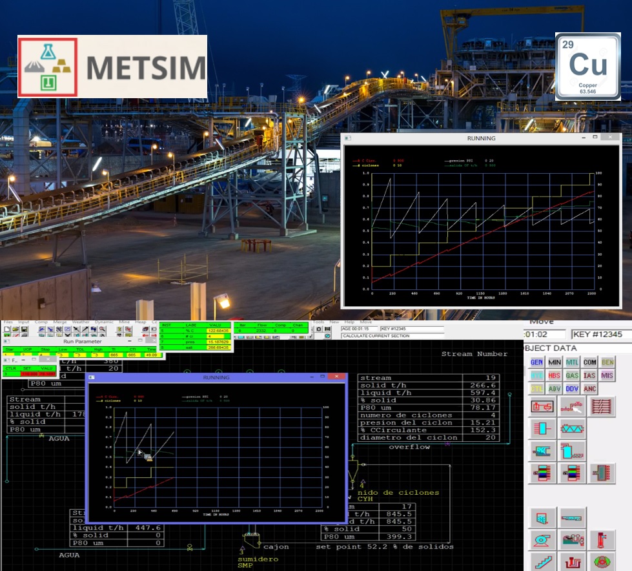632x571 pixels.
Task: Select the green and red circular icon
Action: click(x=602, y=562)
